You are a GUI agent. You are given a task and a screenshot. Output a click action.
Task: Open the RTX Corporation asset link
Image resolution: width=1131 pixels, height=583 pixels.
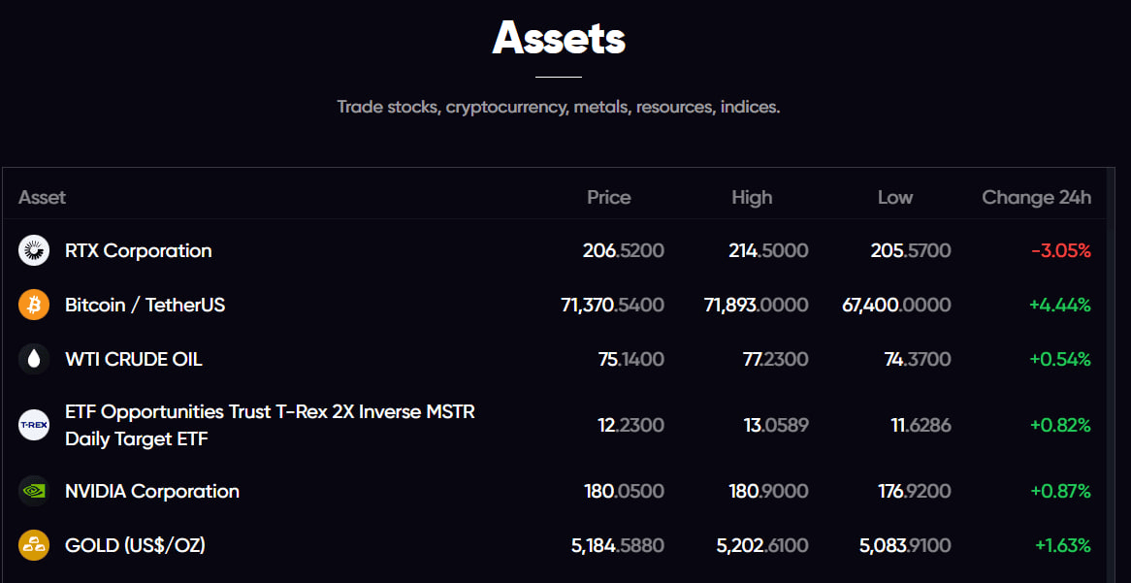(x=138, y=250)
